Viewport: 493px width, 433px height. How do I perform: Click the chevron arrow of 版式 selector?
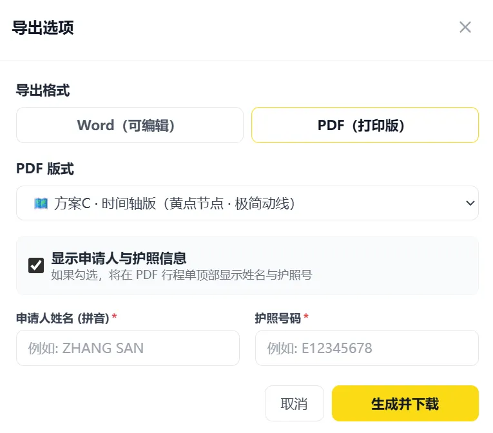(470, 204)
